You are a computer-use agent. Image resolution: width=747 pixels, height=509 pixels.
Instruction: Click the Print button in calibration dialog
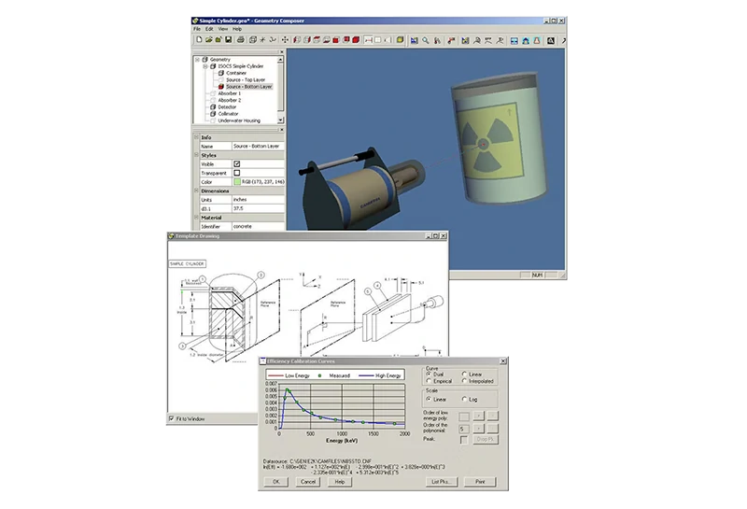[480, 482]
